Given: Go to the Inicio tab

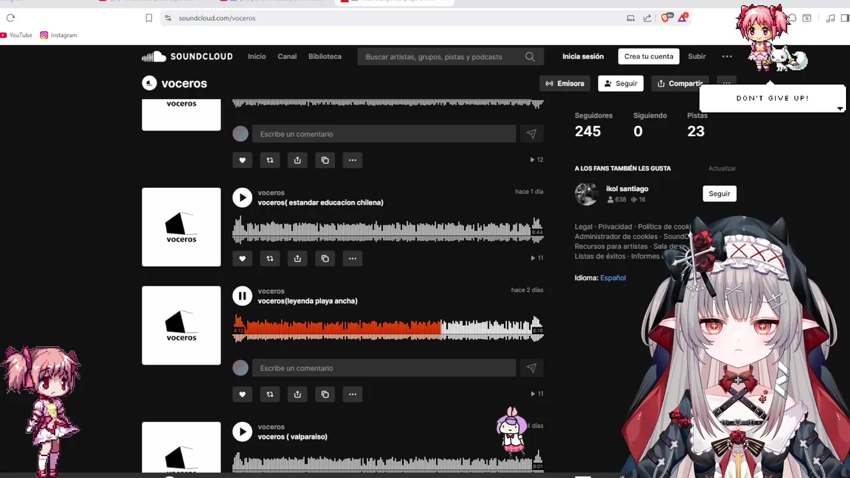Looking at the screenshot, I should (x=257, y=56).
